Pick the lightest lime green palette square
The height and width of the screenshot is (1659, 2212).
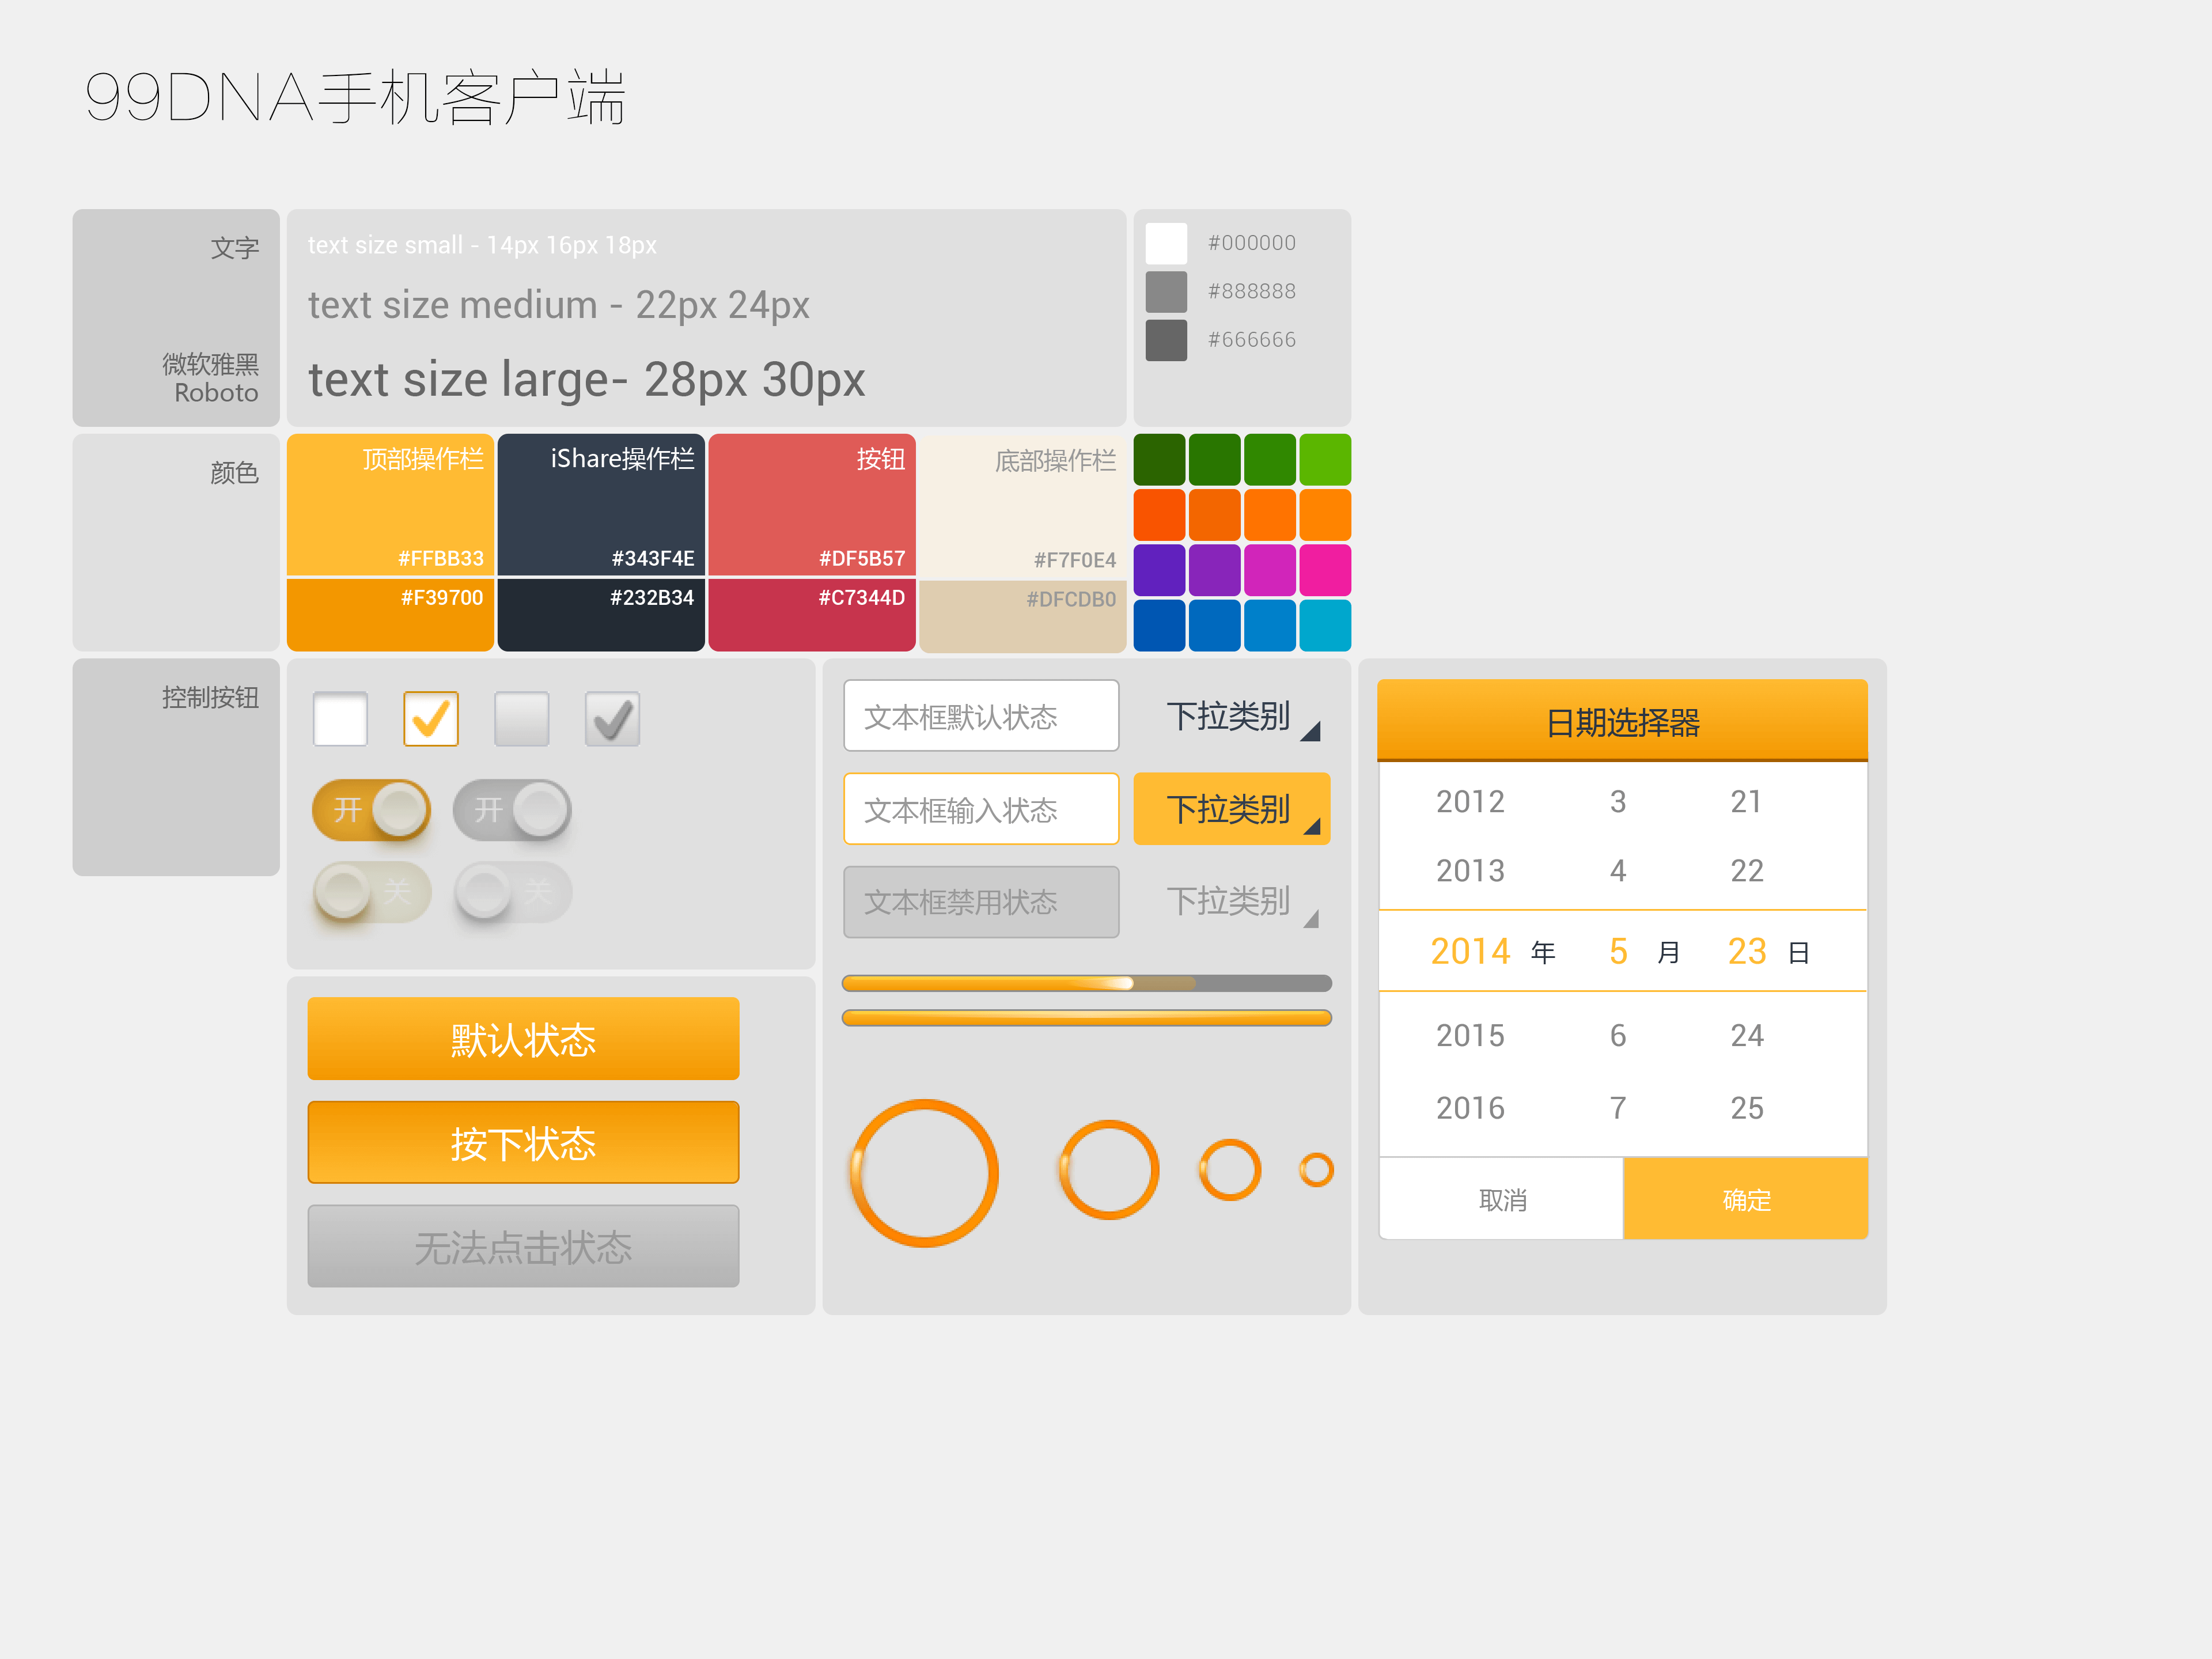[x=1325, y=459]
